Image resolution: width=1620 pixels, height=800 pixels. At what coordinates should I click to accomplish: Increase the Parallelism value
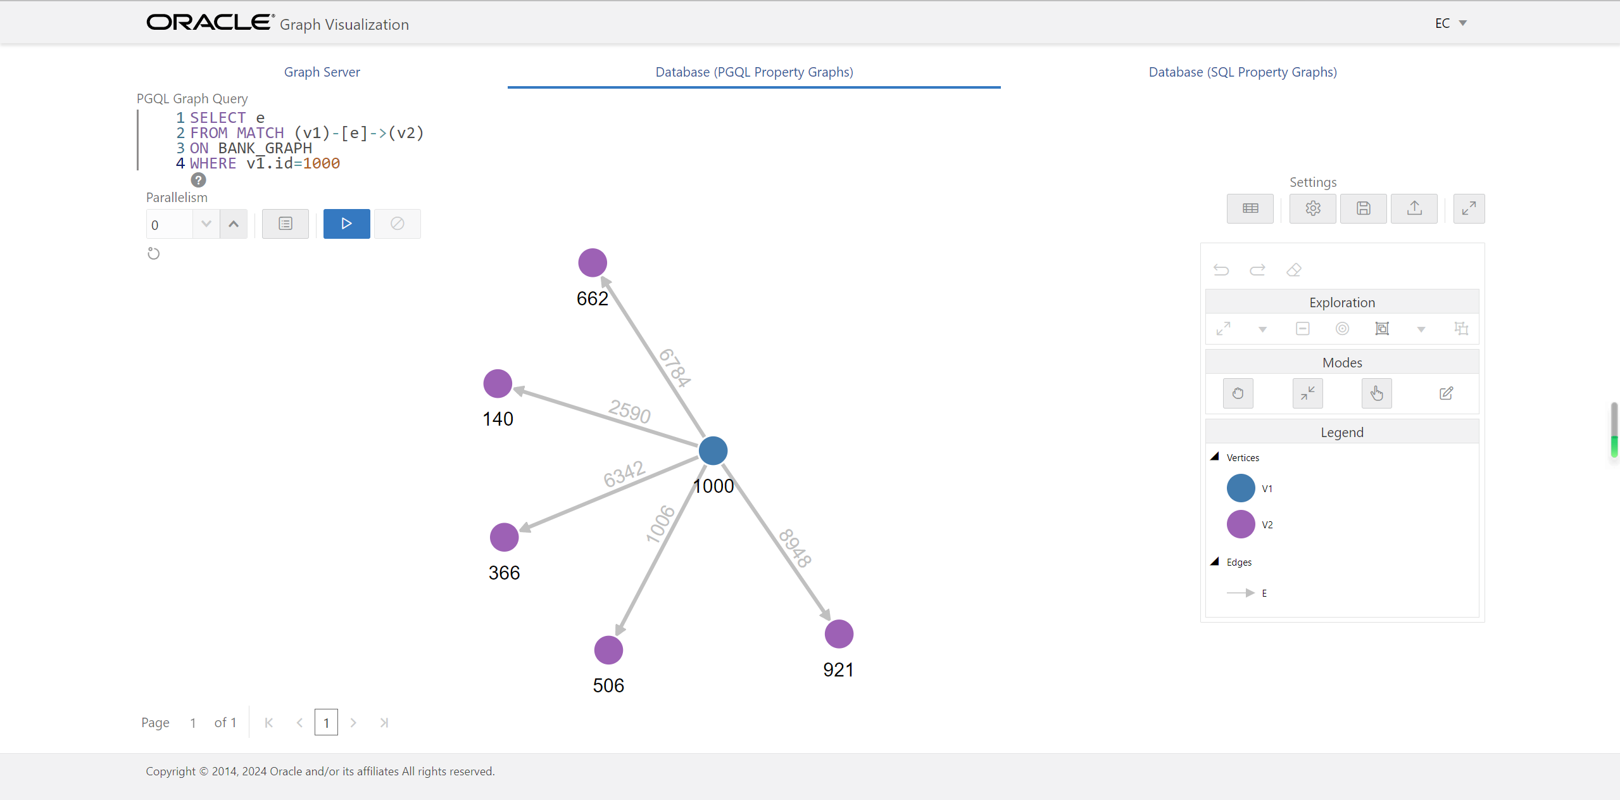(234, 224)
